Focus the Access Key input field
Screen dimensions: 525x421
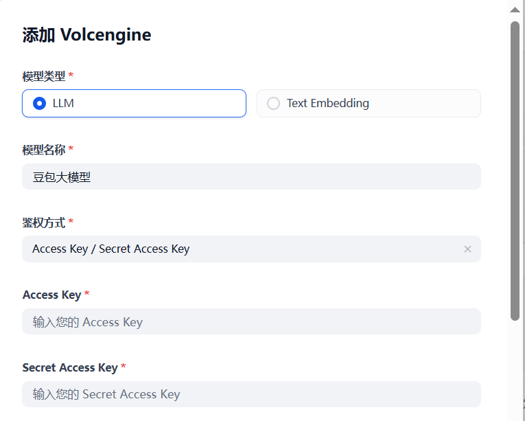click(251, 321)
